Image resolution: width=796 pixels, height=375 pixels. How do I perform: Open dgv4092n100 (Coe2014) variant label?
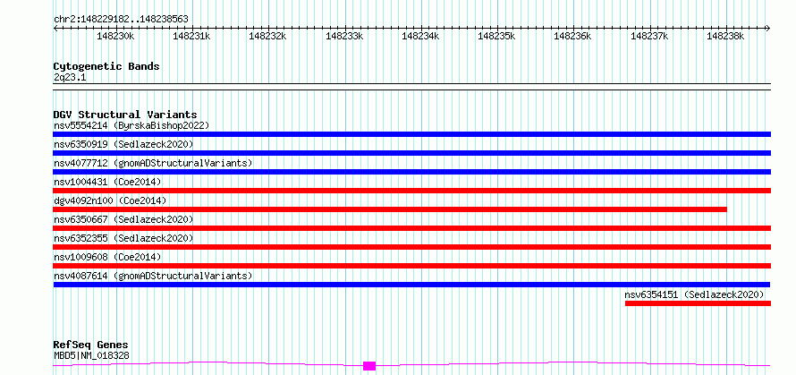pyautogui.click(x=110, y=200)
